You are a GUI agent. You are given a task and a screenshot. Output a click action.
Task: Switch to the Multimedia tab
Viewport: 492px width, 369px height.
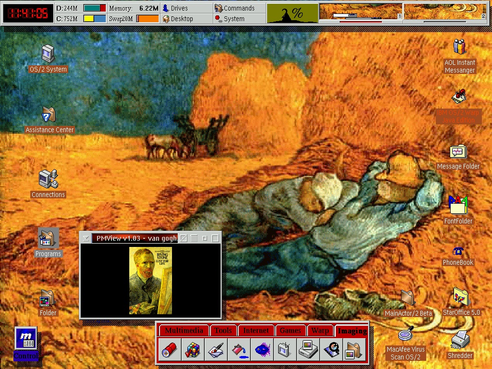pyautogui.click(x=184, y=331)
